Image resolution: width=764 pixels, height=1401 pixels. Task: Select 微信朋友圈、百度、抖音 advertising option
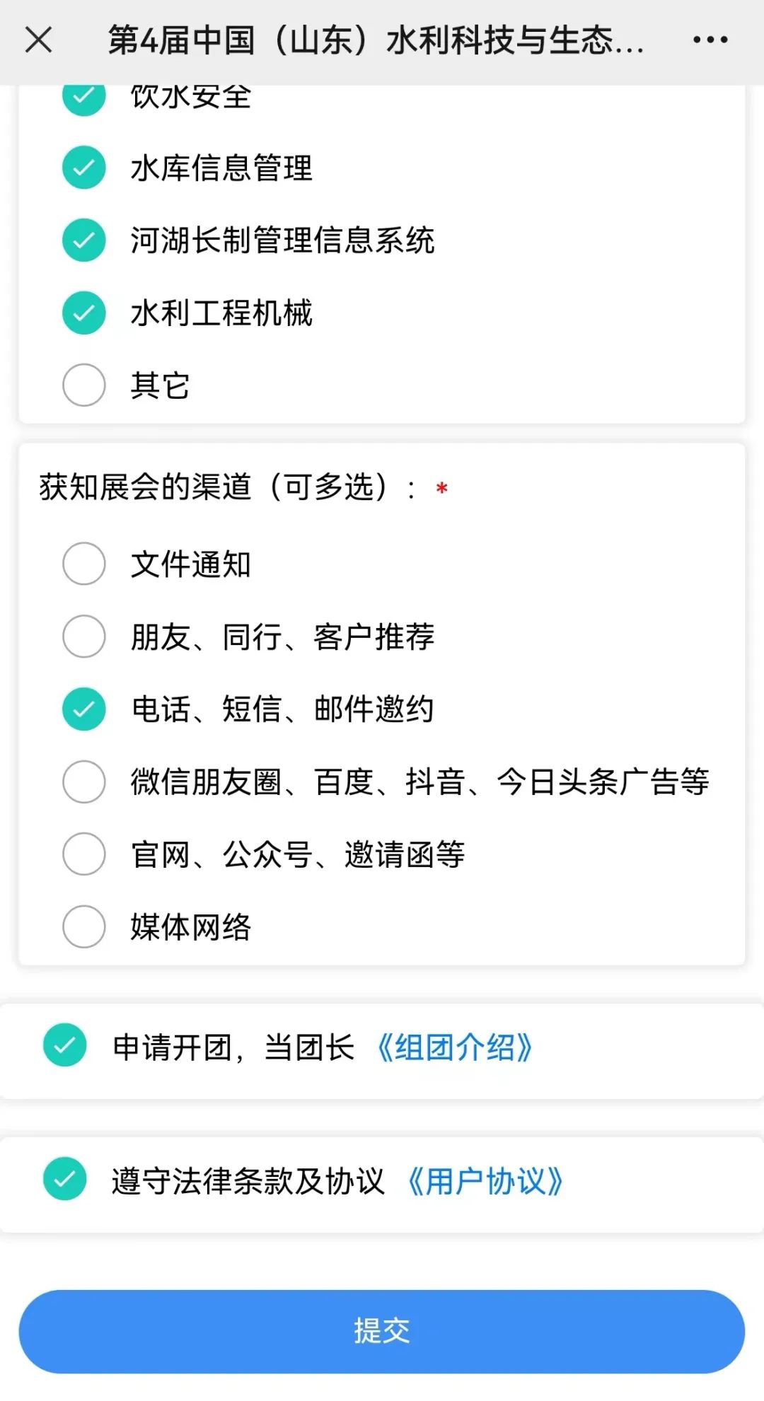(x=84, y=781)
